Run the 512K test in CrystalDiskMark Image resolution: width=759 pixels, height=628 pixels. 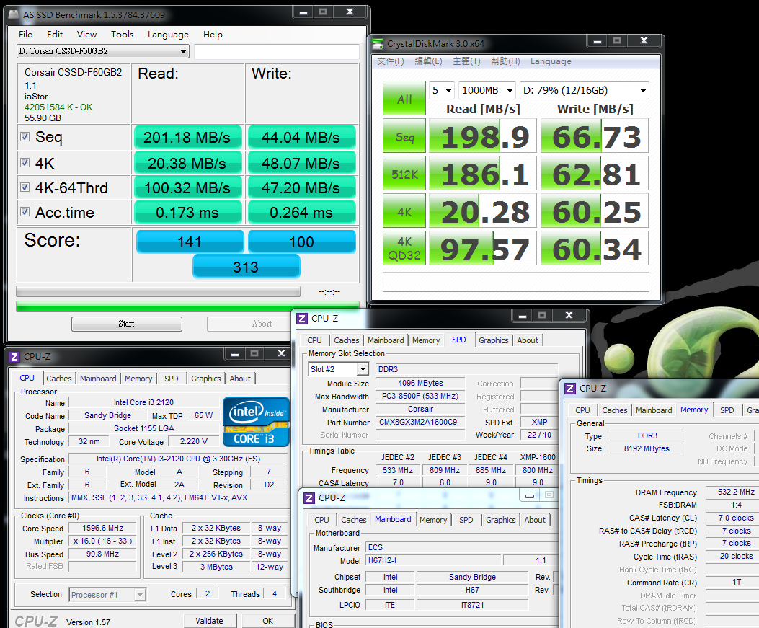point(404,174)
